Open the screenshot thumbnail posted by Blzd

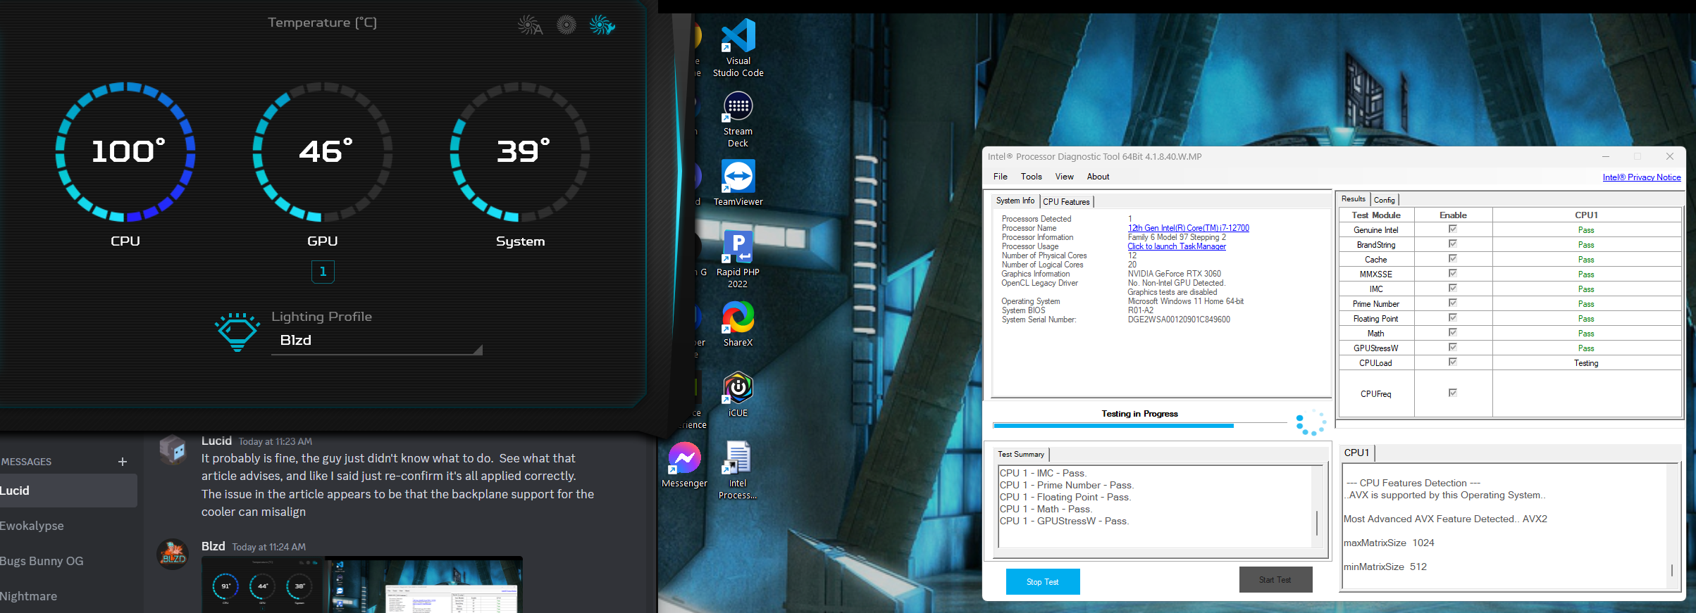361,585
